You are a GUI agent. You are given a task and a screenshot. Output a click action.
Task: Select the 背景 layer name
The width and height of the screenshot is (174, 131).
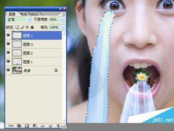(x=27, y=71)
